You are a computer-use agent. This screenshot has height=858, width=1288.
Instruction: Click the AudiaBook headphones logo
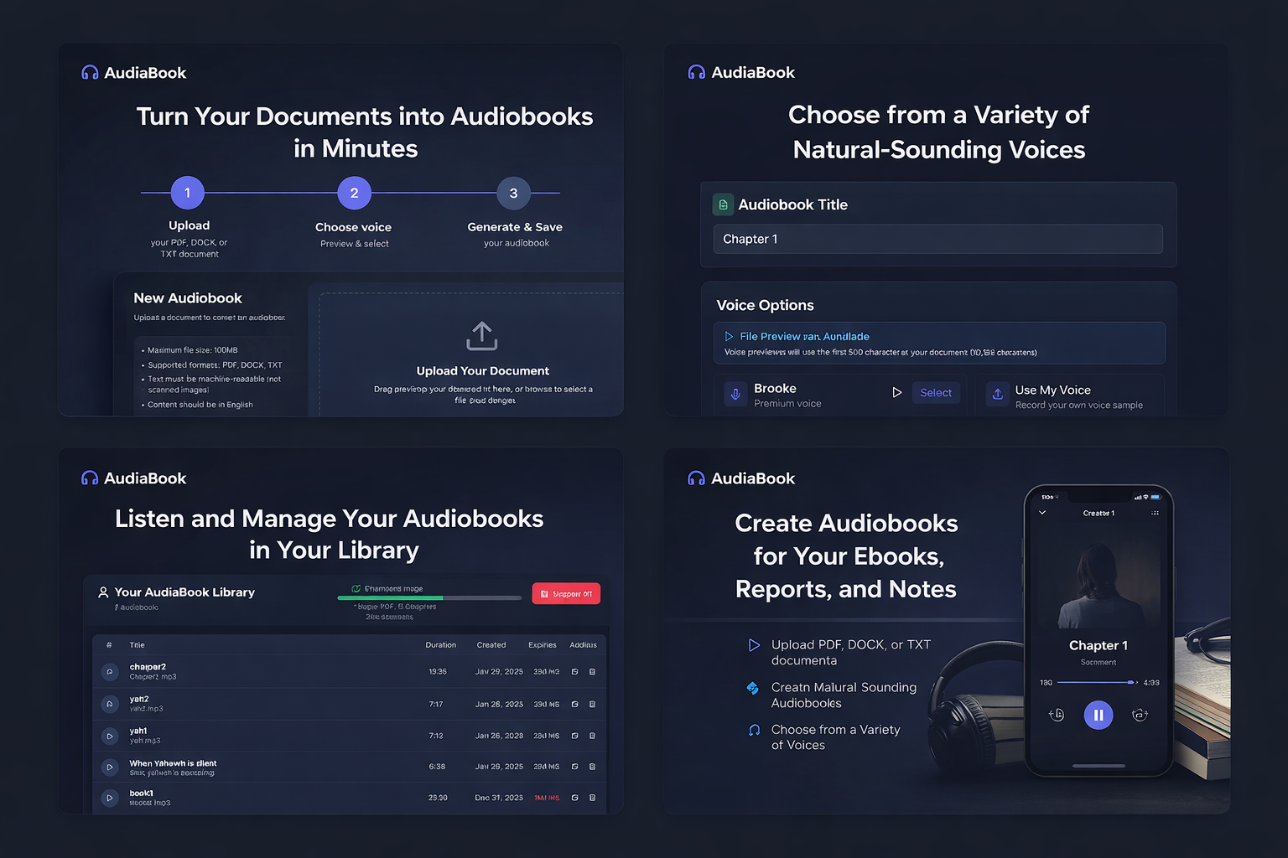[90, 72]
